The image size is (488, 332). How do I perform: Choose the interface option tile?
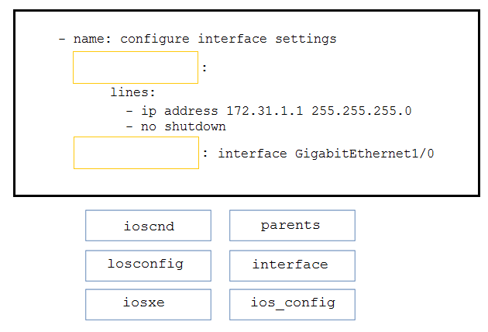click(292, 265)
